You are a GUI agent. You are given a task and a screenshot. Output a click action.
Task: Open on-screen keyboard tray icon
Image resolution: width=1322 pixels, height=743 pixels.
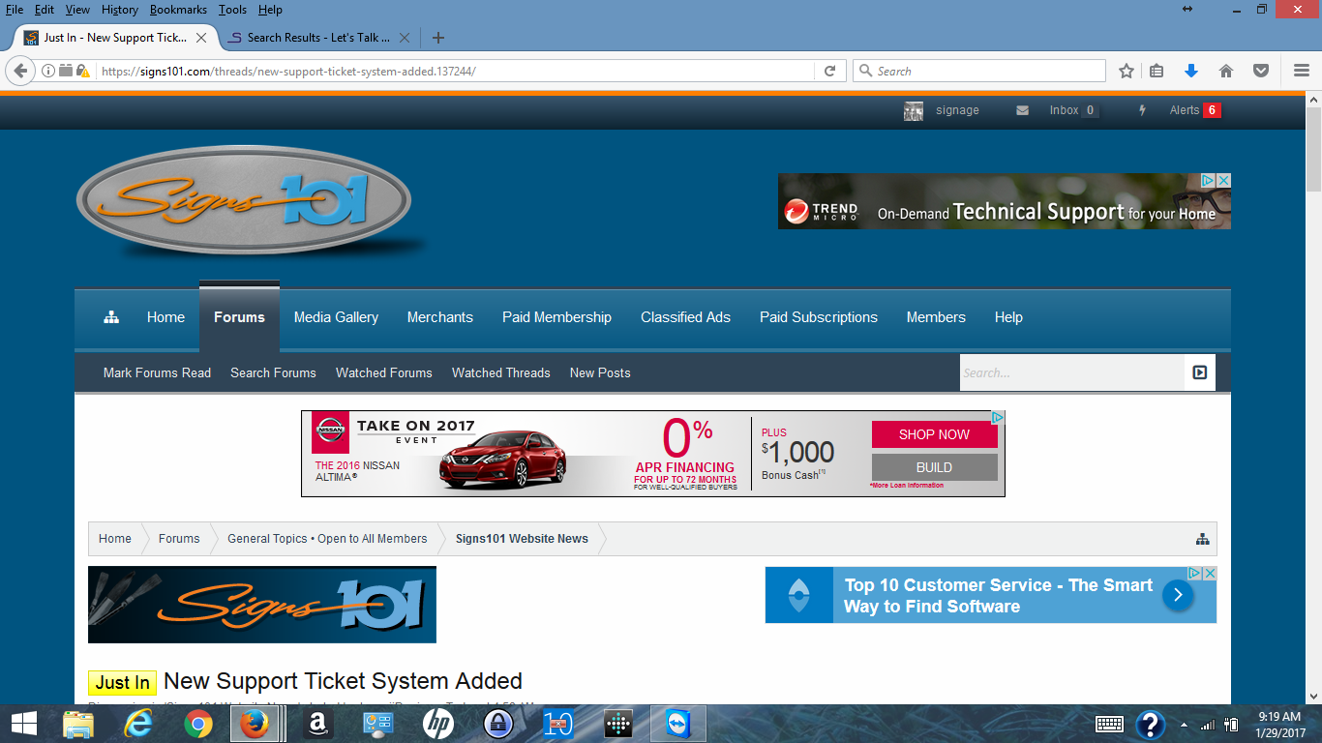click(x=1109, y=724)
